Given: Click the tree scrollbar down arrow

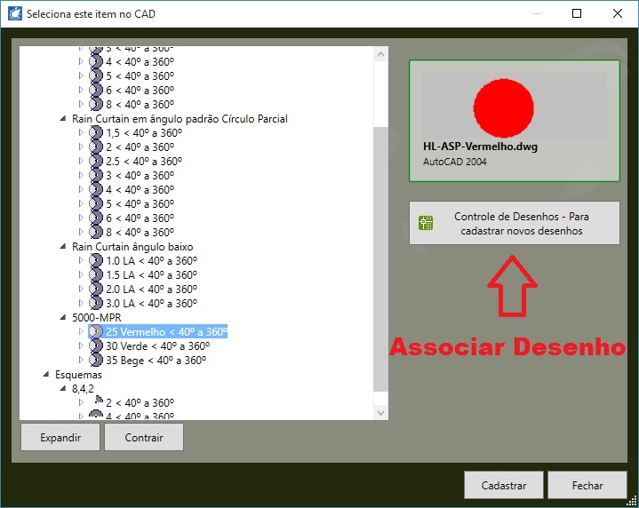Looking at the screenshot, I should pyautogui.click(x=381, y=413).
